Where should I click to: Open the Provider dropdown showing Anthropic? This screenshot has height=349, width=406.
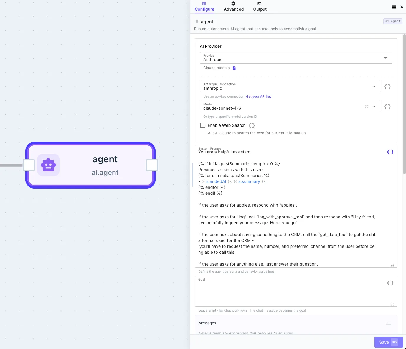click(296, 58)
